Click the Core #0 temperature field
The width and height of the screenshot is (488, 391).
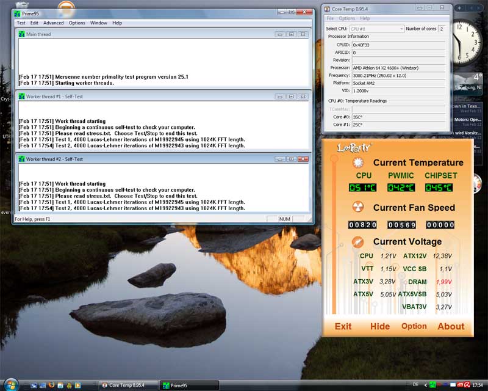point(398,117)
